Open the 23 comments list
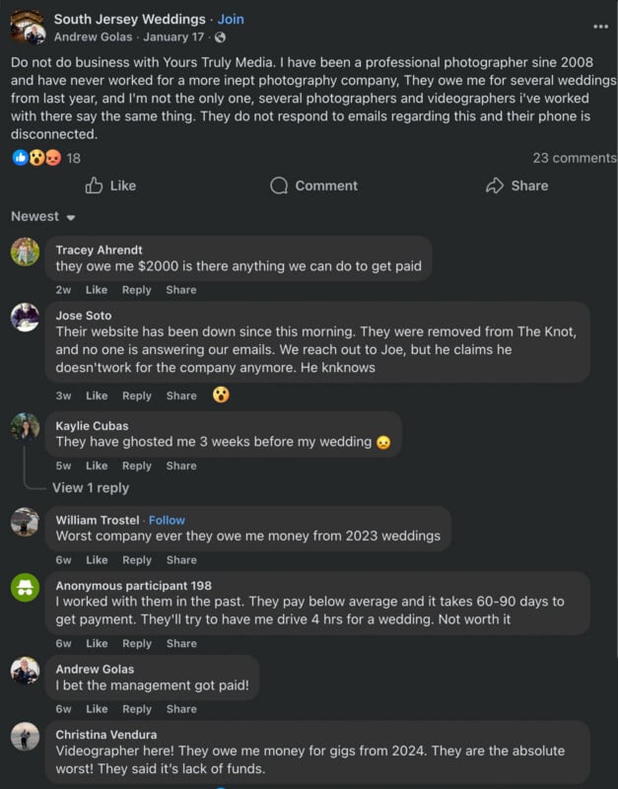The height and width of the screenshot is (789, 618). coord(576,157)
